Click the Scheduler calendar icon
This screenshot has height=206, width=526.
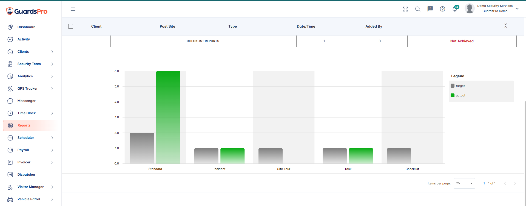click(x=10, y=138)
